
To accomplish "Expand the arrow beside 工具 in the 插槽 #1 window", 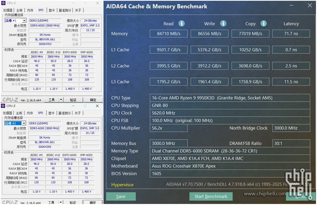I will pos(61,100).
